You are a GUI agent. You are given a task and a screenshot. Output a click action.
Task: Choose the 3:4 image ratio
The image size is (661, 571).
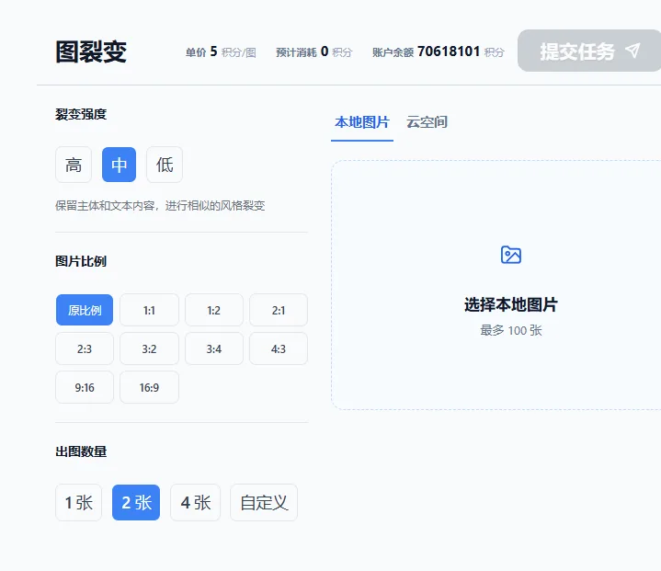coord(213,348)
